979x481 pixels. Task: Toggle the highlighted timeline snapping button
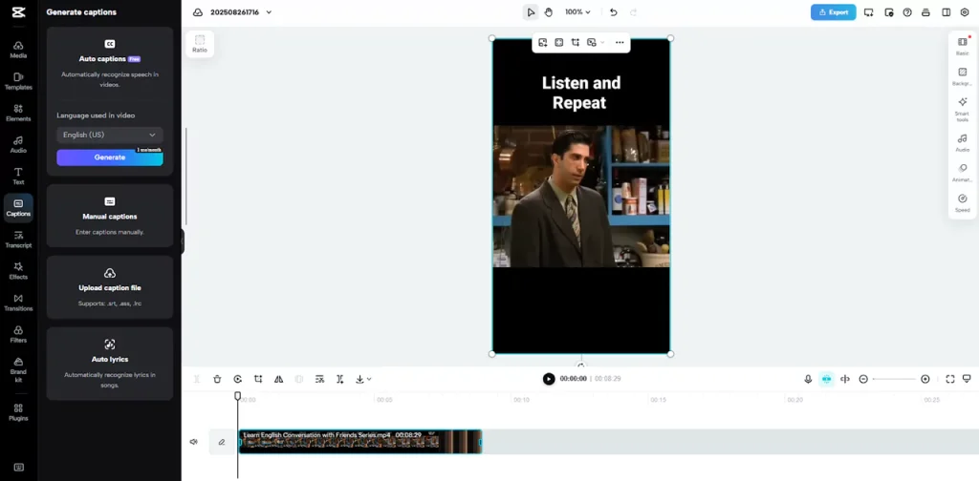(x=826, y=379)
